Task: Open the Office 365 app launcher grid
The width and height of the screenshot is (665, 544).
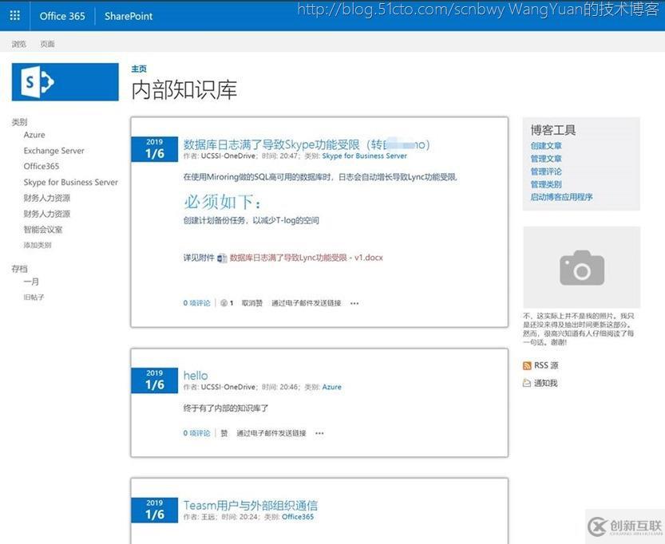Action: (15, 16)
